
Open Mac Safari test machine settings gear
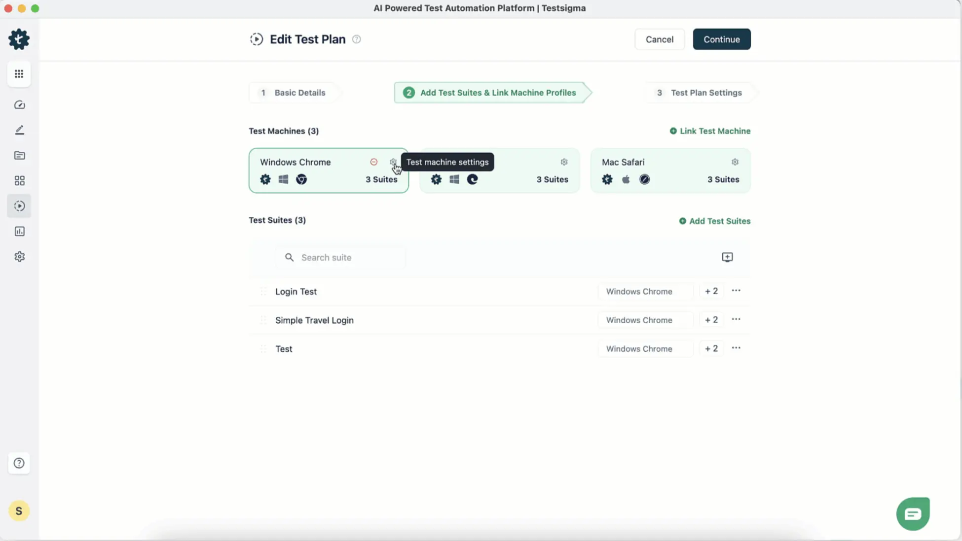tap(735, 162)
